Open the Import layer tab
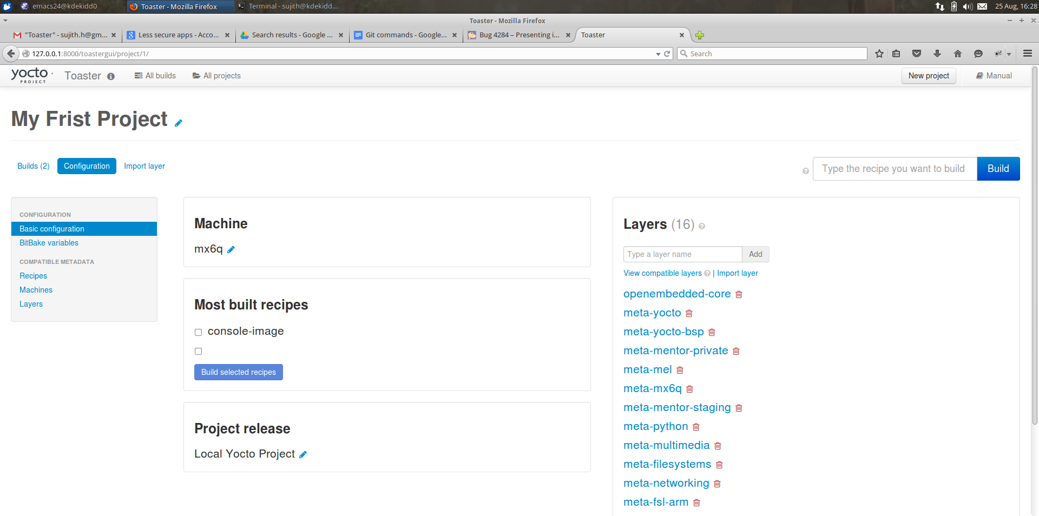1039x516 pixels. click(x=144, y=166)
